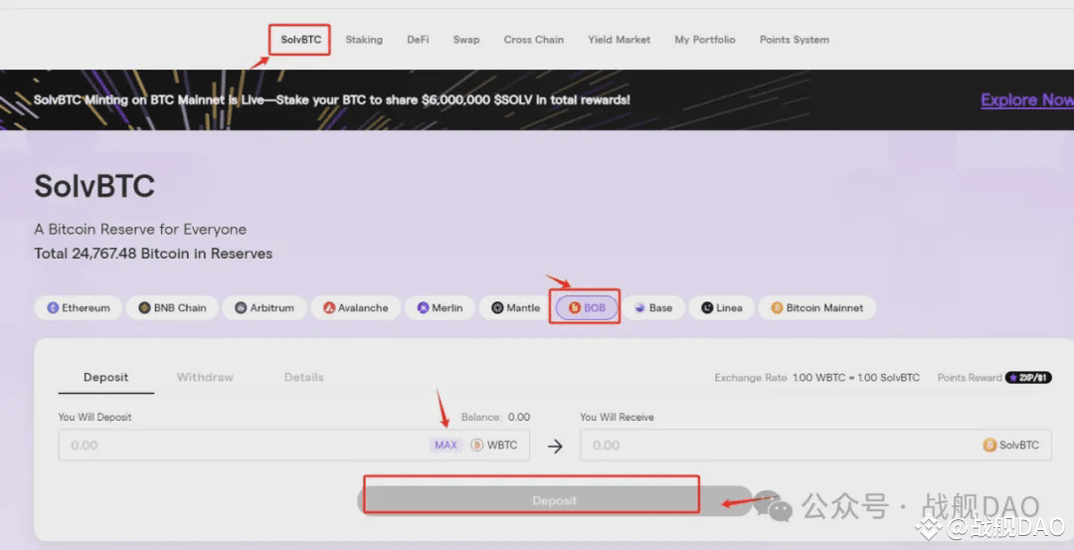Click the MAX amount button
Image resolution: width=1074 pixels, height=550 pixels.
pyautogui.click(x=446, y=446)
